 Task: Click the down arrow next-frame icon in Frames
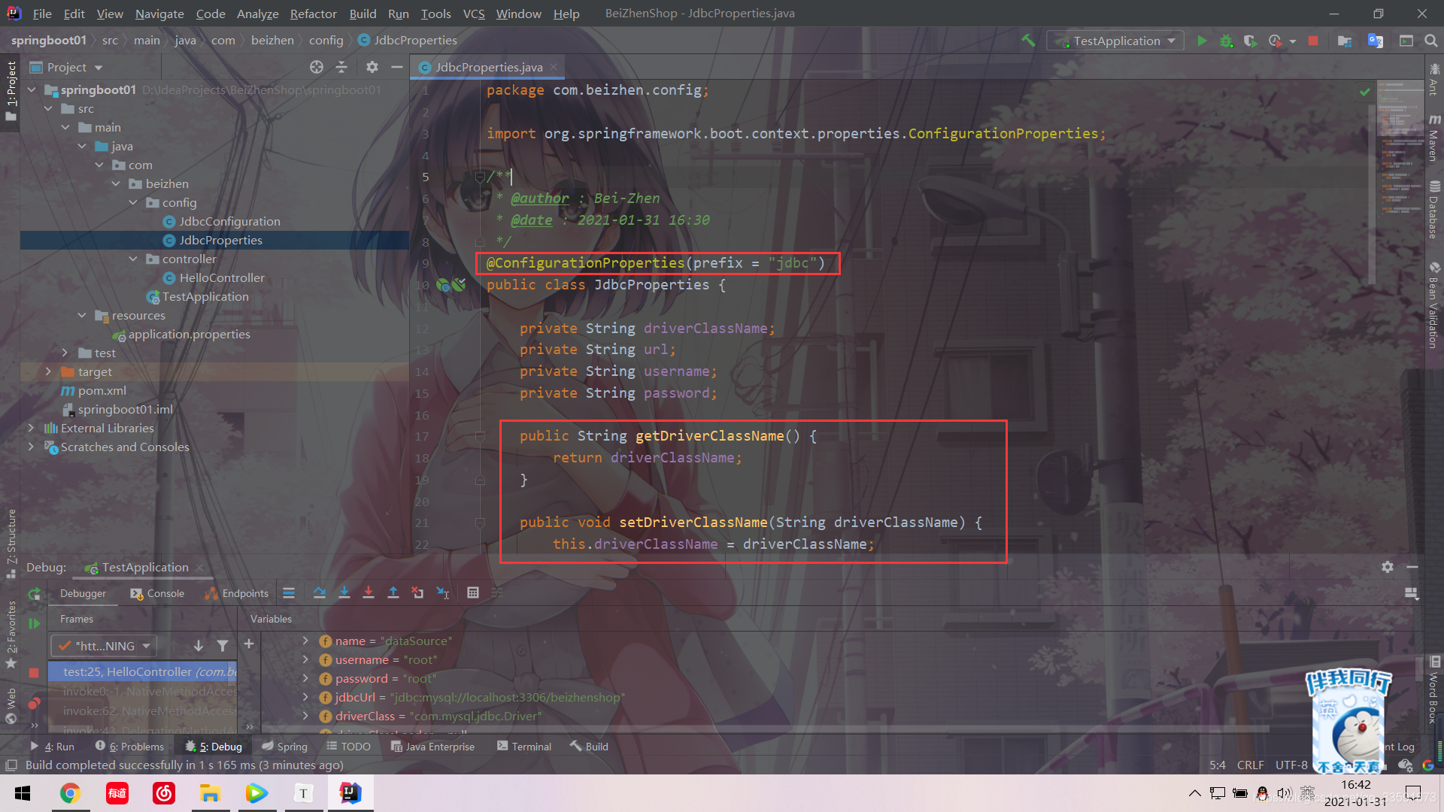pos(199,645)
